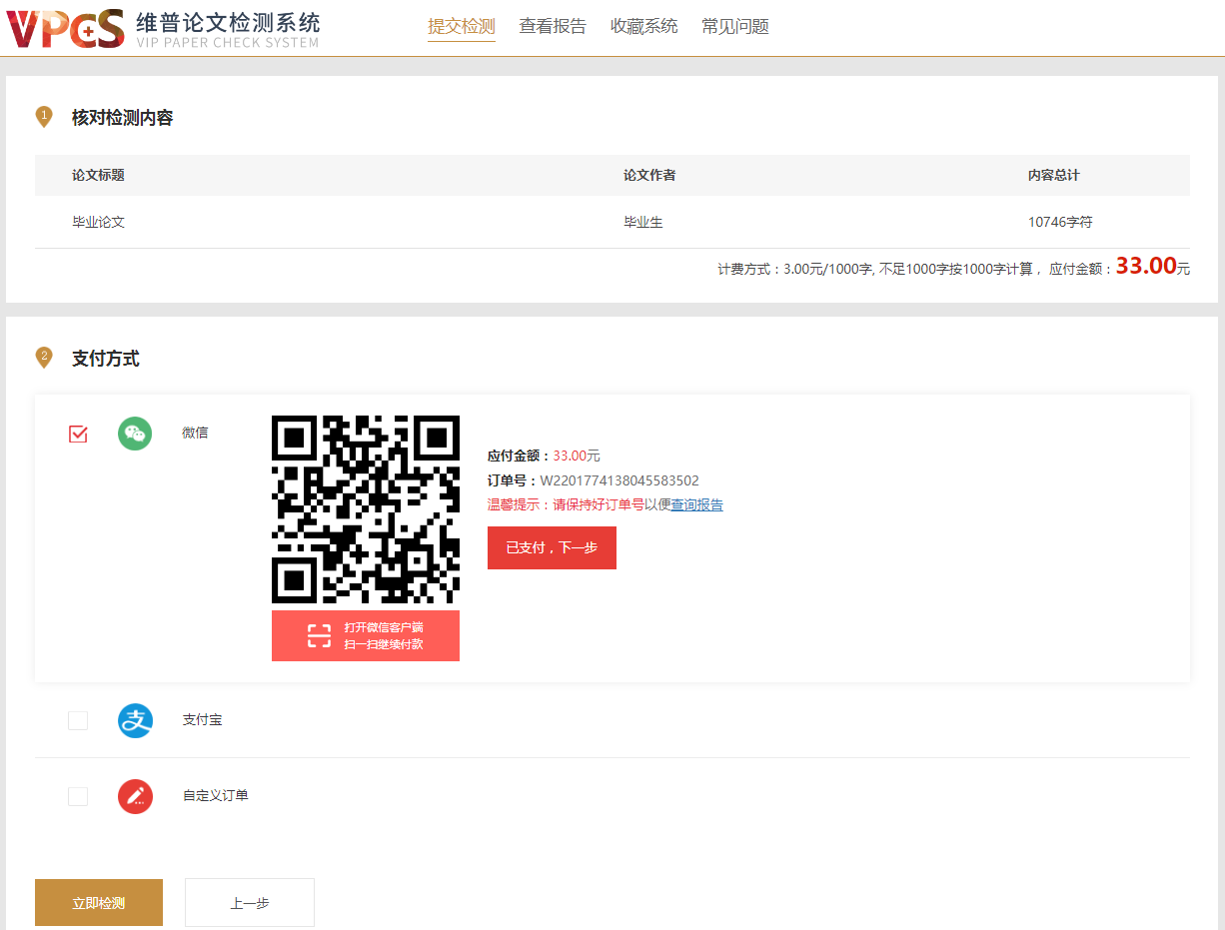Open the 常见问题 tab
The image size is (1225, 930).
click(735, 27)
